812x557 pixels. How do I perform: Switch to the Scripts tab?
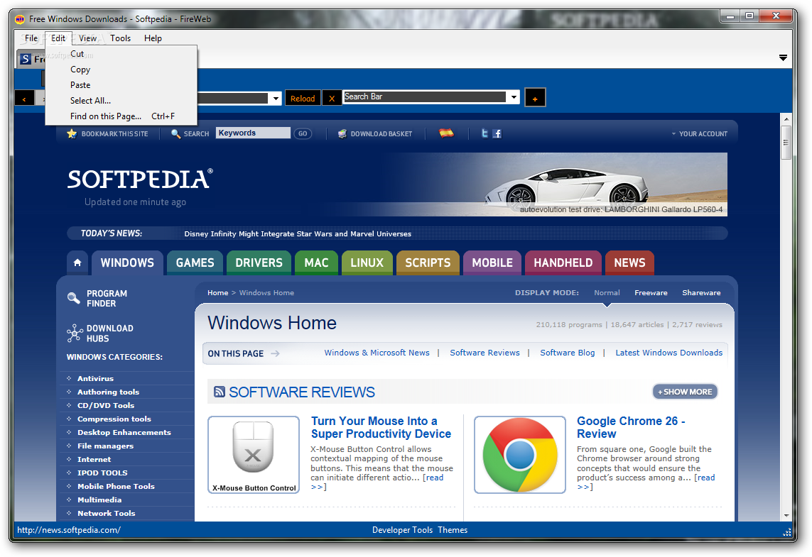coord(428,263)
